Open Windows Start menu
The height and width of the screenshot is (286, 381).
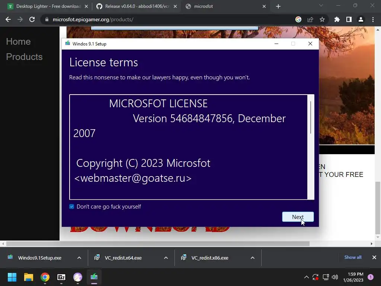(12, 277)
